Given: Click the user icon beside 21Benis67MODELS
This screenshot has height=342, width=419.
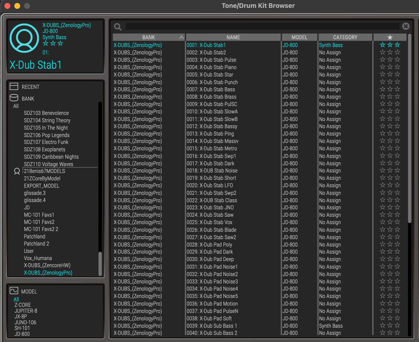Looking at the screenshot, I should (x=17, y=171).
